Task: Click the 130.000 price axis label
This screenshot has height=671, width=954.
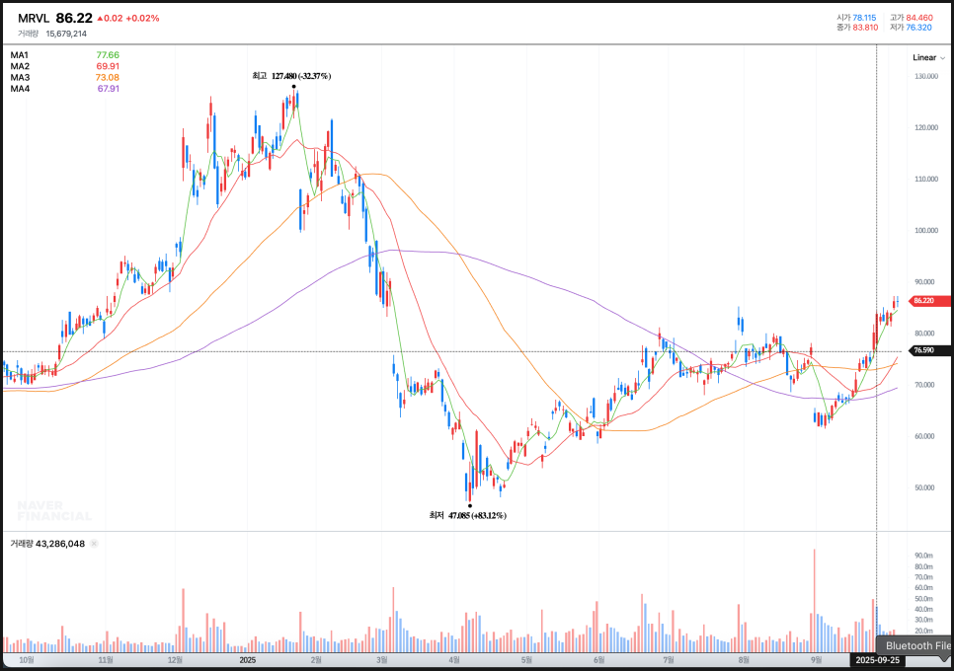Action: pyautogui.click(x=926, y=77)
